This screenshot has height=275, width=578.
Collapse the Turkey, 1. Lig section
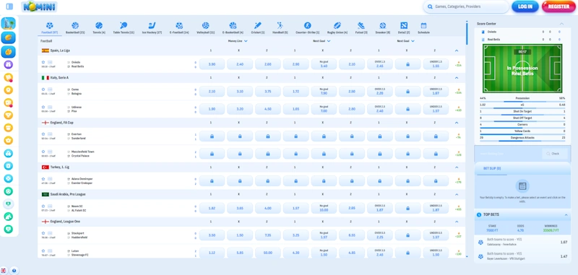pyautogui.click(x=457, y=167)
